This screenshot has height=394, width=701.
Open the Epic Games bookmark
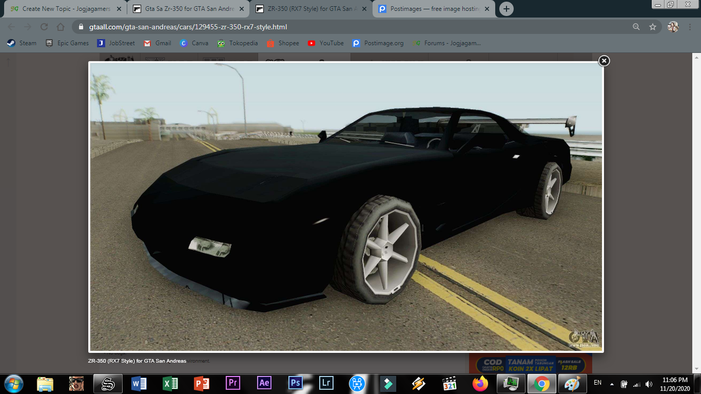tap(67, 43)
